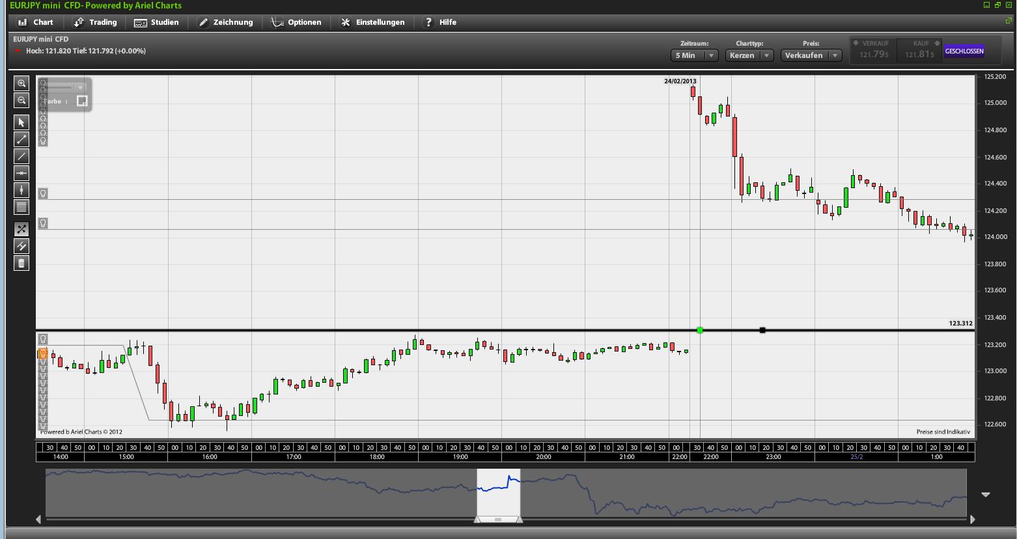Click the GESCHLOSSEN status button
This screenshot has height=539, width=1017.
964,51
